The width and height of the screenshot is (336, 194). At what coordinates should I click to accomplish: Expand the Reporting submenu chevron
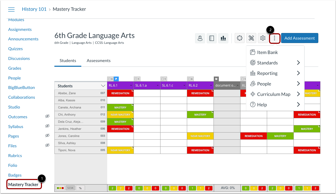(x=298, y=73)
